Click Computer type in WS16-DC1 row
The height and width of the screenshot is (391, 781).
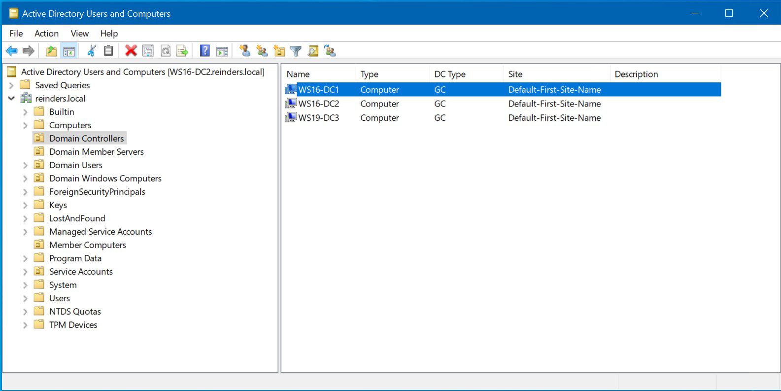tap(379, 90)
